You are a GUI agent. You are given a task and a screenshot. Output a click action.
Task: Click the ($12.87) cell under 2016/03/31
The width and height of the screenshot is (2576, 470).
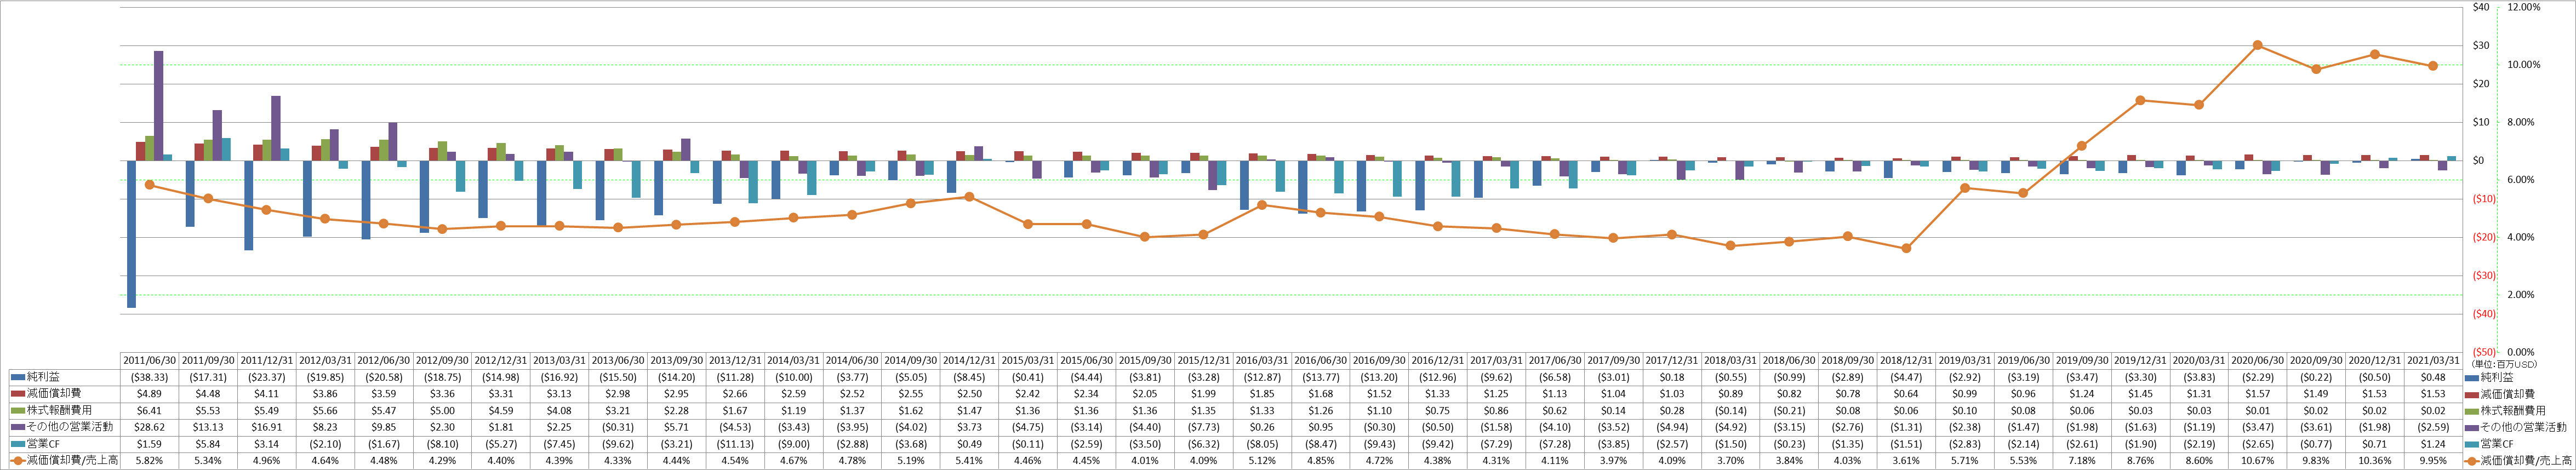[1262, 377]
